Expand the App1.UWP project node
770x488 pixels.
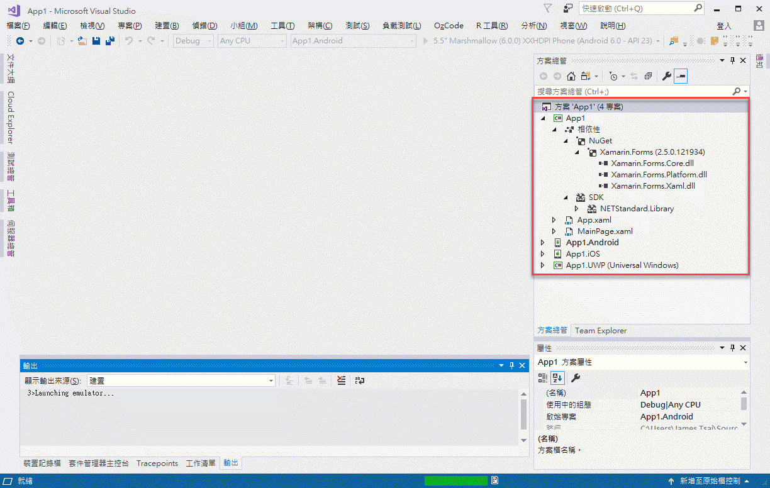click(543, 265)
